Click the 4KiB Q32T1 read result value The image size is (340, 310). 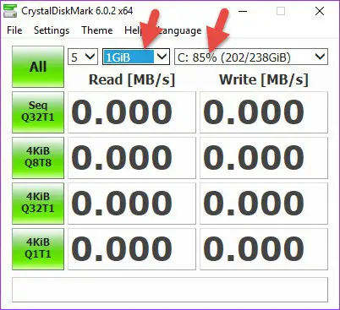tap(132, 204)
